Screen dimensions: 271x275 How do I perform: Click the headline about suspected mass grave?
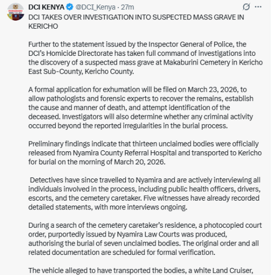coord(136,22)
